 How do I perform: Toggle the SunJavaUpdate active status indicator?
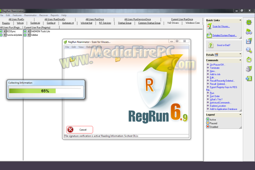tap(1, 35)
